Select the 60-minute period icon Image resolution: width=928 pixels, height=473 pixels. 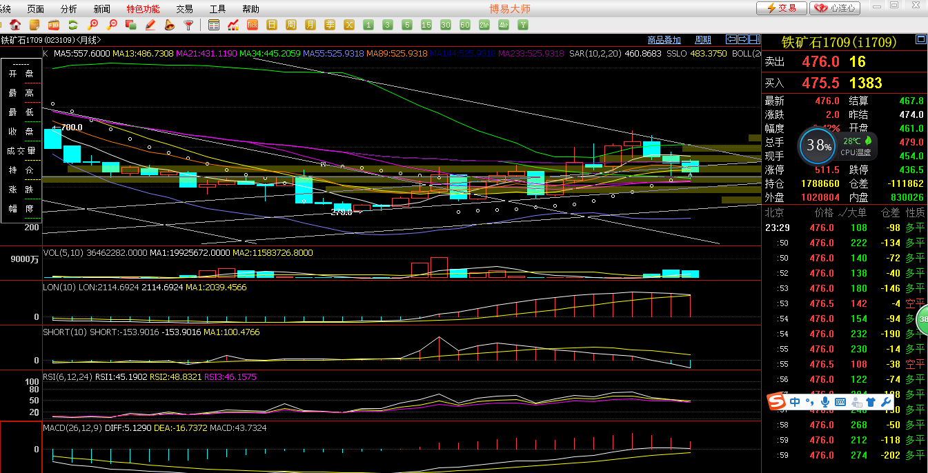coord(465,25)
